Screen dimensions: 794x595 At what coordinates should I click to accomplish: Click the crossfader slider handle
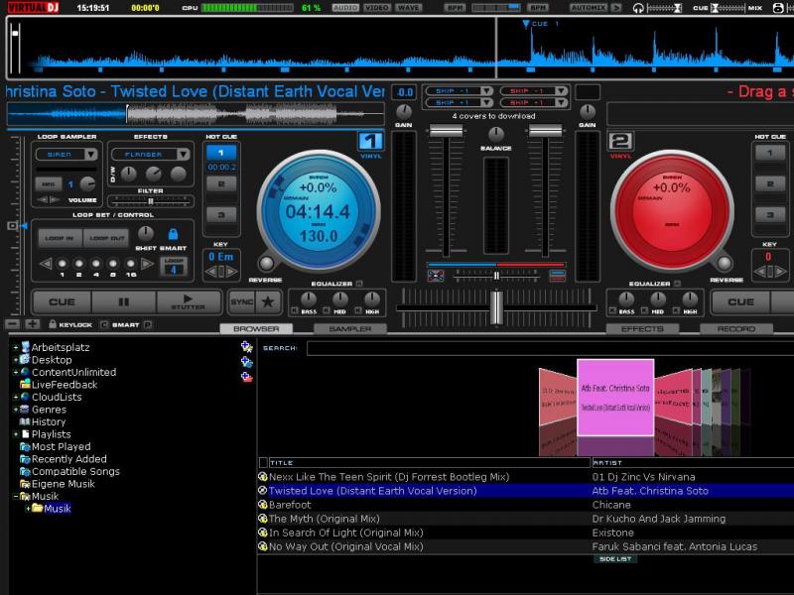click(495, 308)
